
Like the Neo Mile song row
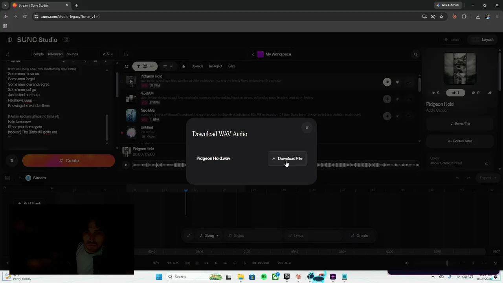[x=387, y=116]
